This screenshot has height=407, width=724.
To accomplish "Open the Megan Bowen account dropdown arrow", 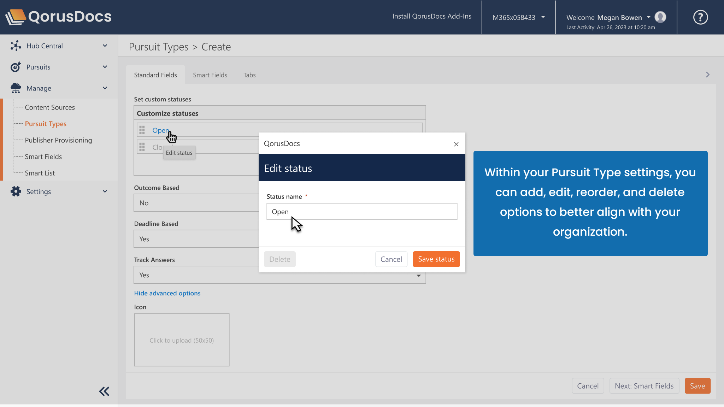I will click(x=648, y=17).
